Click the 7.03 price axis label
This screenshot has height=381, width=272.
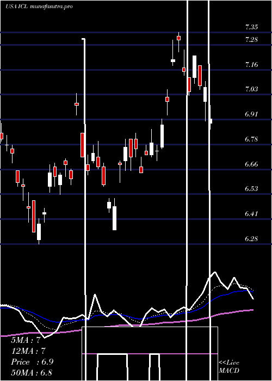point(251,89)
